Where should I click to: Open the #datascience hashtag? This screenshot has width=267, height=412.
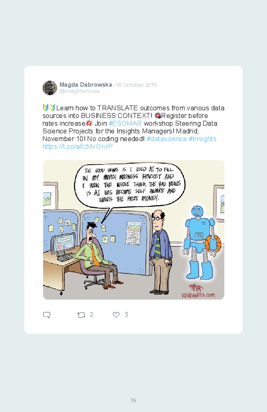[x=166, y=139]
